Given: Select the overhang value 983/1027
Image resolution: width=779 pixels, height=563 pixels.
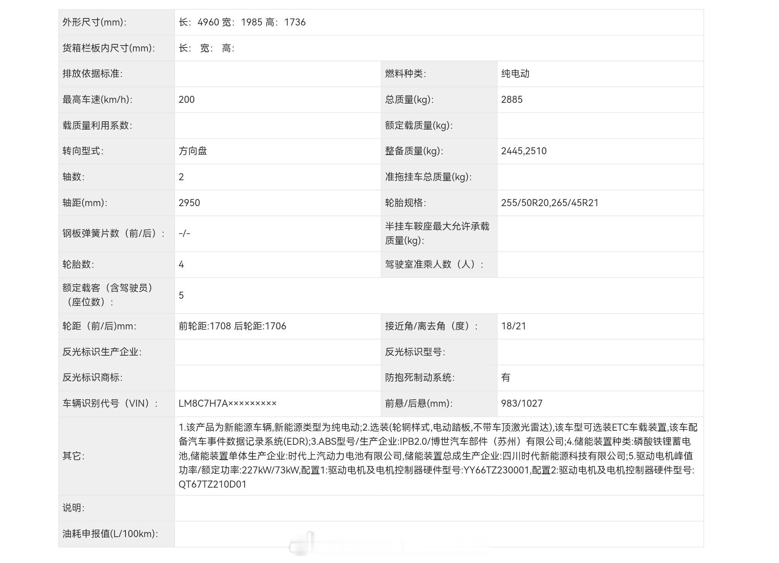Looking at the screenshot, I should (x=522, y=404).
